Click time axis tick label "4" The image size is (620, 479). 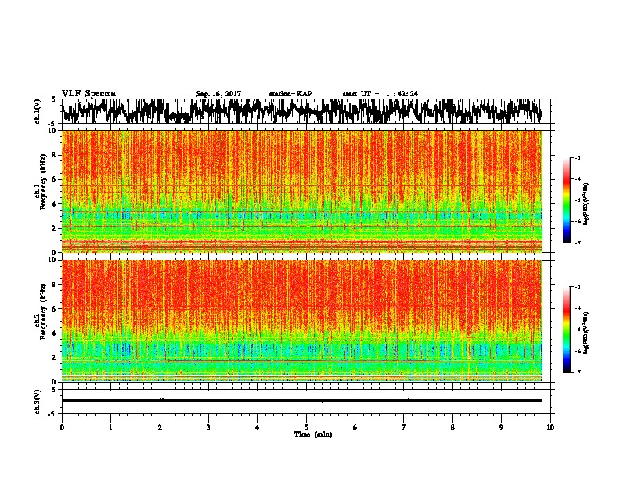tap(258, 427)
